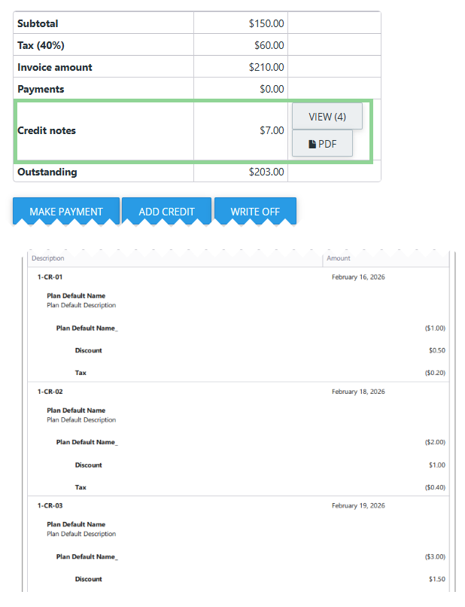This screenshot has height=607, width=465.
Task: Click Discount row under 1-CR-01
Action: pos(89,350)
